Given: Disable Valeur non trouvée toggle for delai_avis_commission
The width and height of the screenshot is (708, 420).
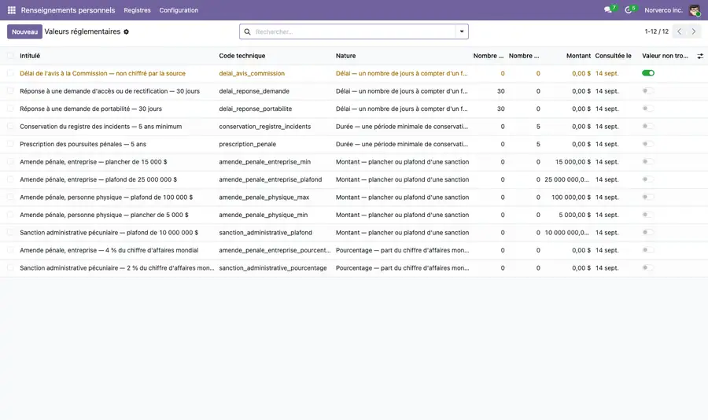Looking at the screenshot, I should tap(648, 73).
